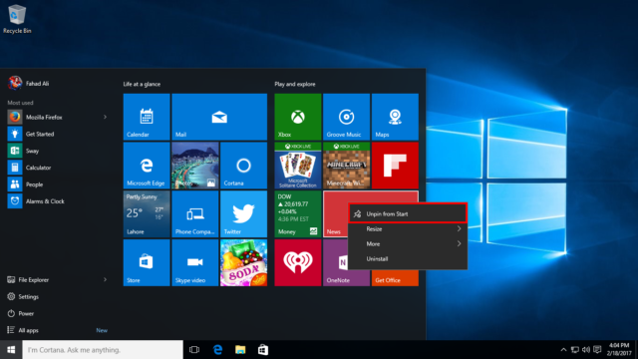Select the Recycle Bin desktop icon

point(17,19)
